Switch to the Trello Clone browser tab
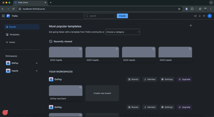Screen dimensions: 214x117 point(30,3)
